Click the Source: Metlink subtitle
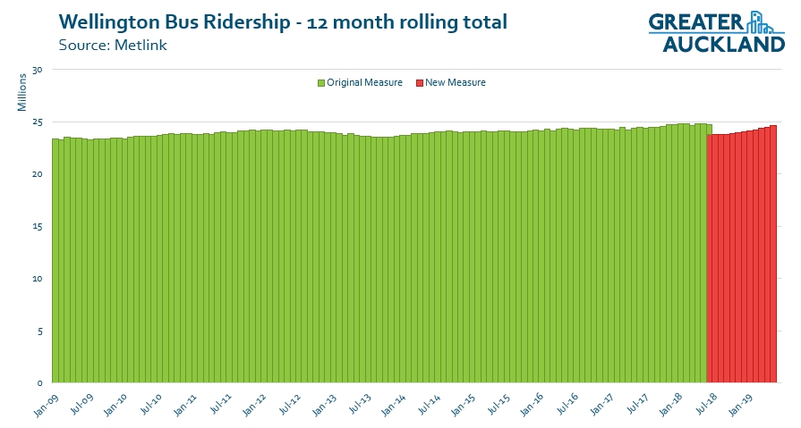This screenshot has height=428, width=801. tap(113, 45)
